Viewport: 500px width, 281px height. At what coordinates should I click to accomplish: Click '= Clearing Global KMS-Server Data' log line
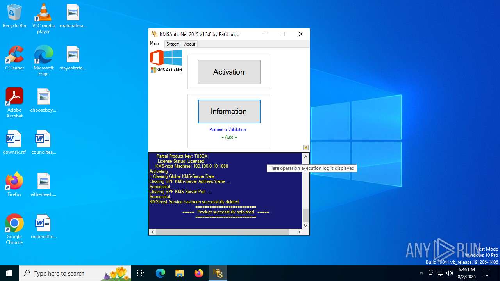(182, 176)
